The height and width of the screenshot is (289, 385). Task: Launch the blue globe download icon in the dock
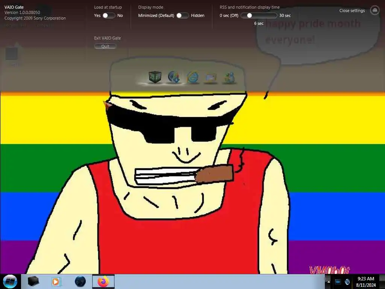[x=174, y=77]
